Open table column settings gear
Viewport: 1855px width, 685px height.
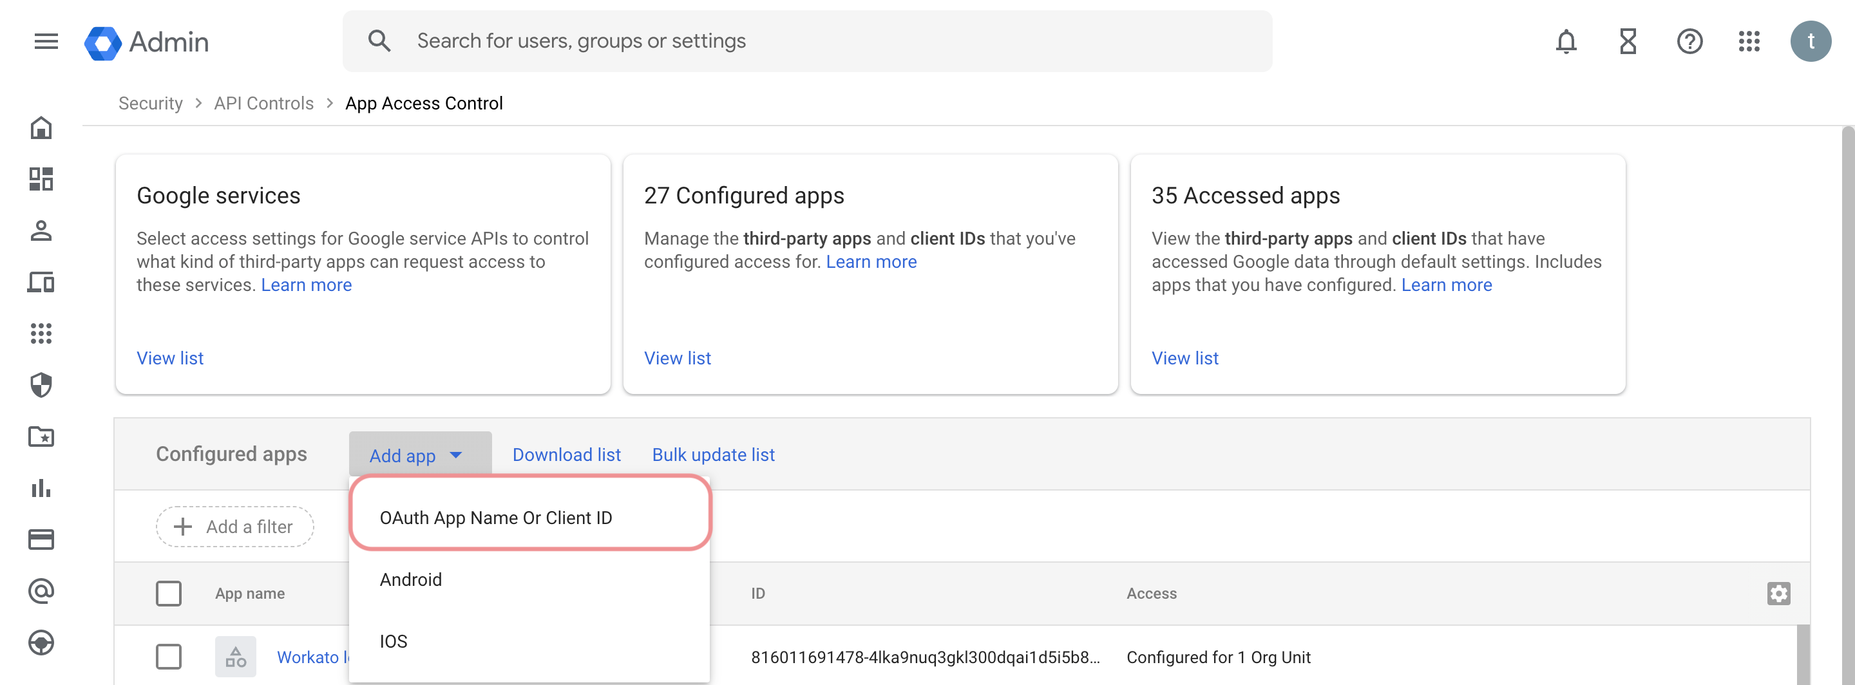(1778, 594)
